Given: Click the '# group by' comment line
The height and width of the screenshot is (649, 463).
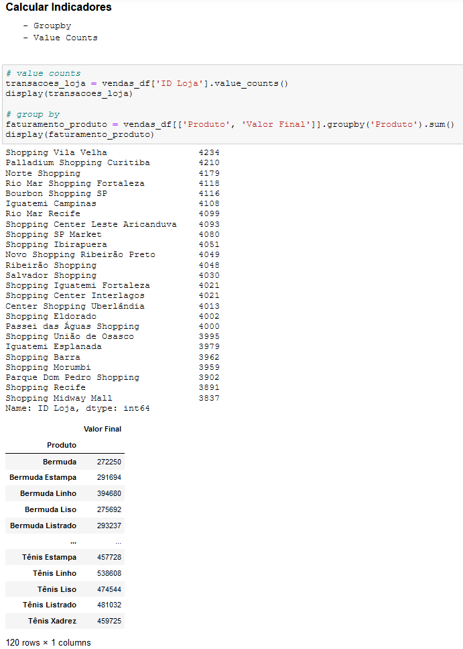Looking at the screenshot, I should pos(33,114).
